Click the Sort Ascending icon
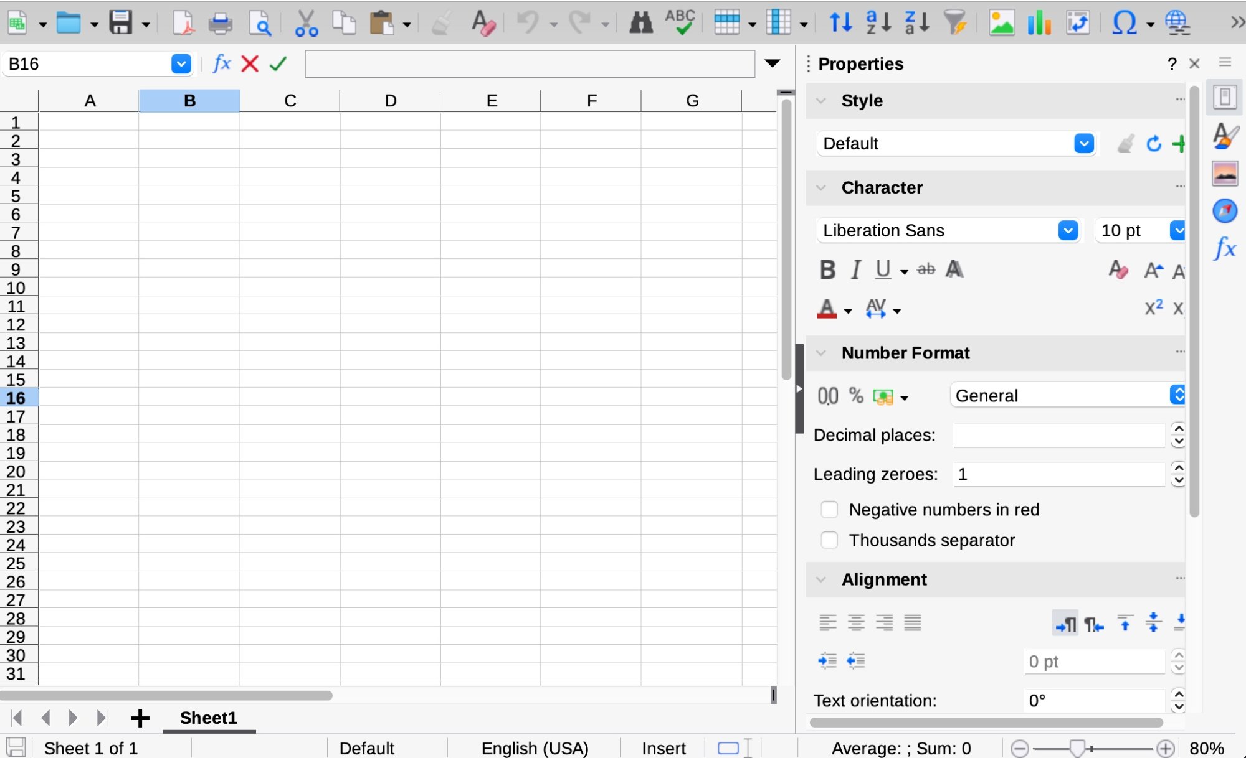This screenshot has width=1246, height=758. click(x=879, y=23)
